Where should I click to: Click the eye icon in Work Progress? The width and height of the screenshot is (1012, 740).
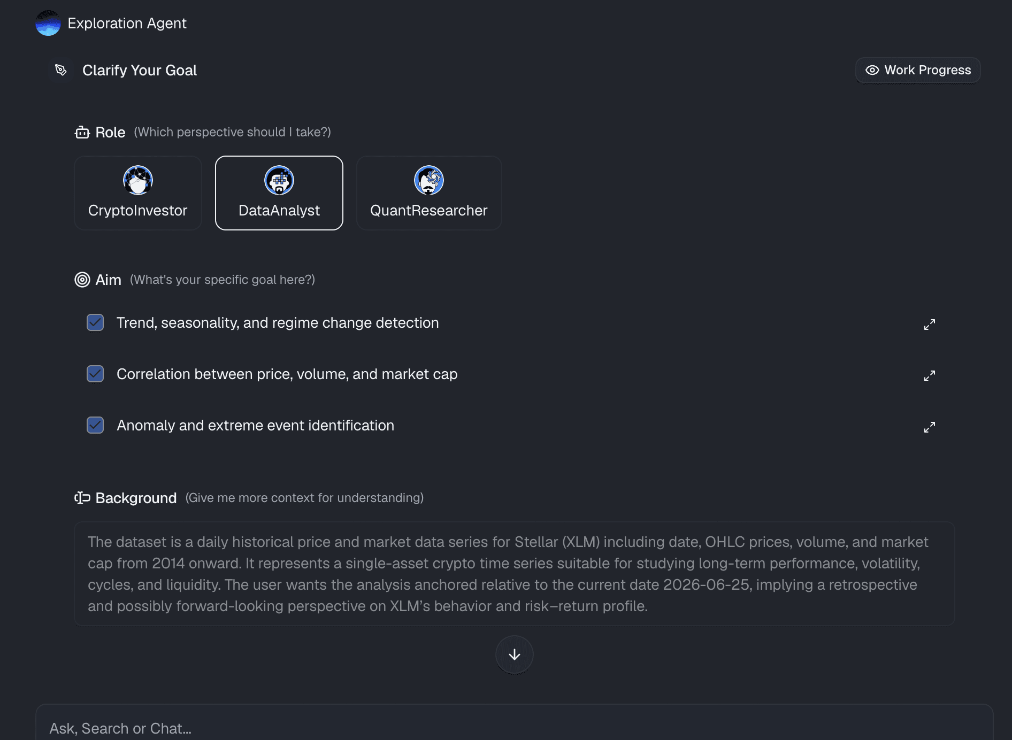coord(872,70)
